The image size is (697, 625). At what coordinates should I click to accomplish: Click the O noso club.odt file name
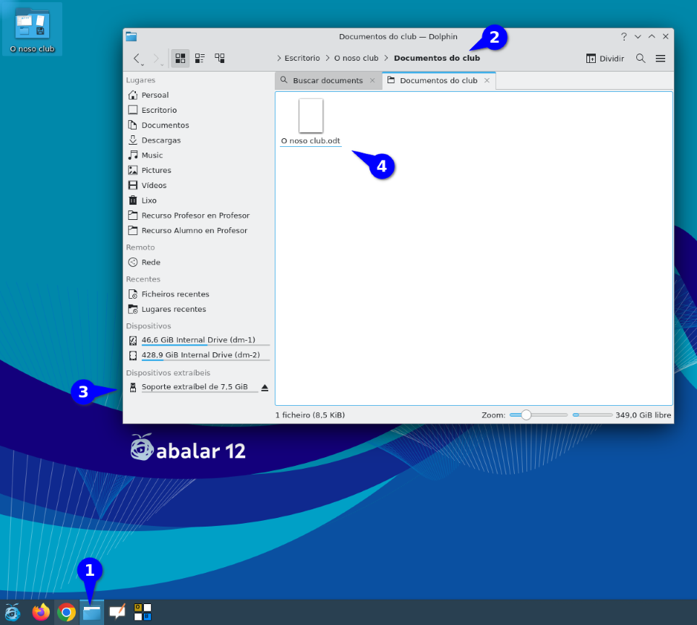point(311,141)
